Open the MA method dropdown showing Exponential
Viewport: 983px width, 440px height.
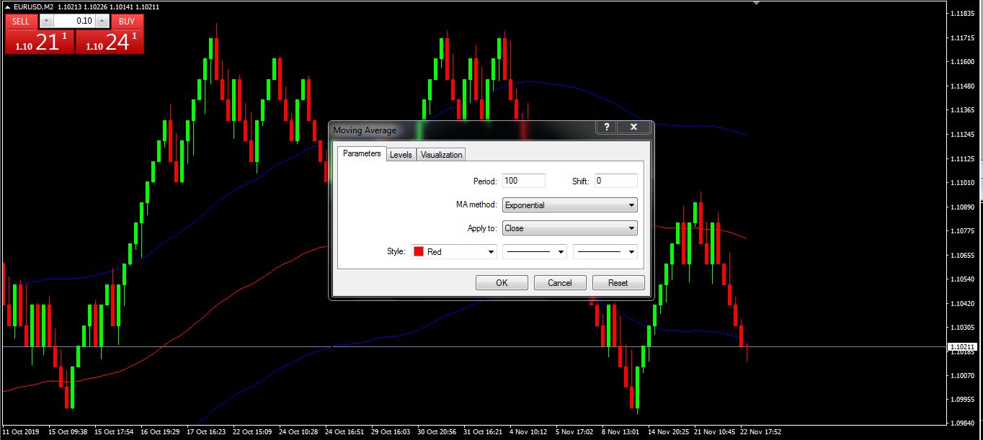click(569, 205)
